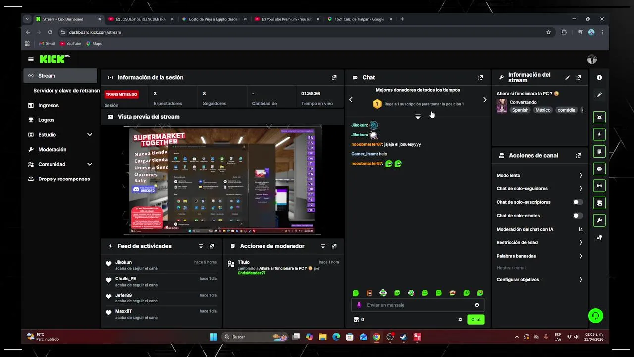This screenshot has width=634, height=357.
Task: Open Steam from the taskbar
Action: pyautogui.click(x=404, y=337)
